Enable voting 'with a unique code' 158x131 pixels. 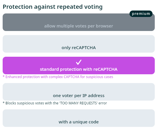79,118
